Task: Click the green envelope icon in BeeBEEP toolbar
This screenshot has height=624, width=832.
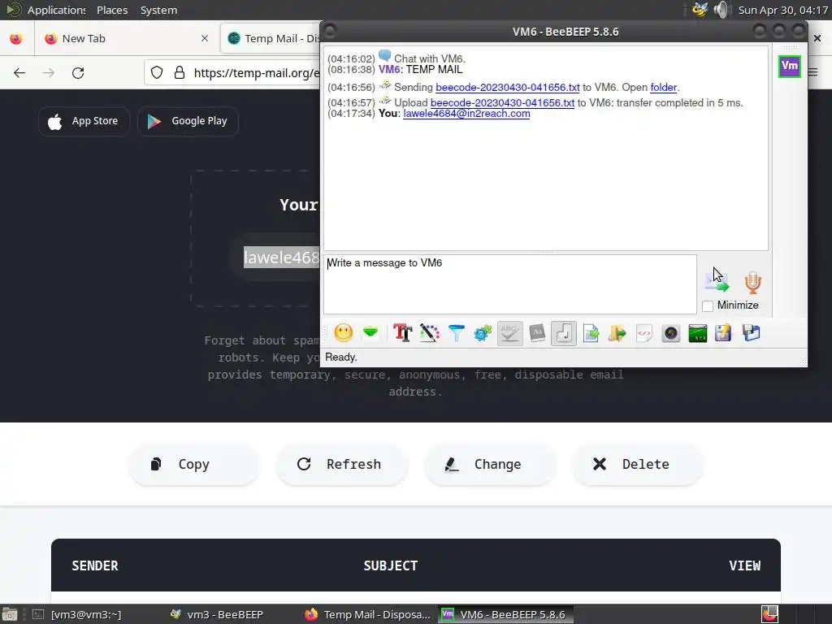Action: point(370,333)
